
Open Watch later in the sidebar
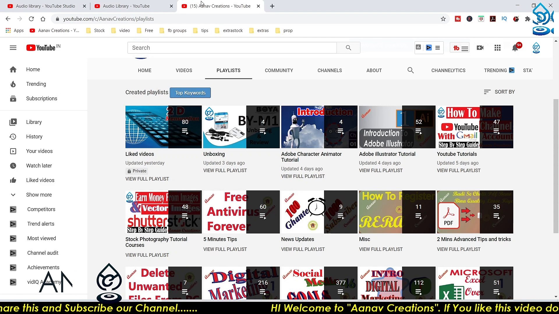[39, 165]
